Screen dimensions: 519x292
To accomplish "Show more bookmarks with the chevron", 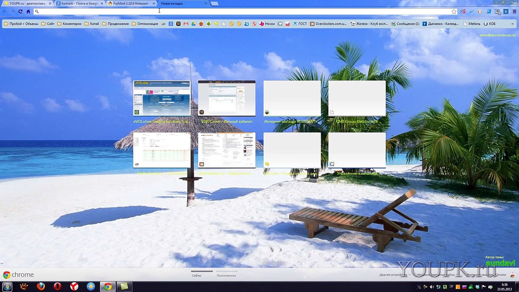I will coord(513,24).
